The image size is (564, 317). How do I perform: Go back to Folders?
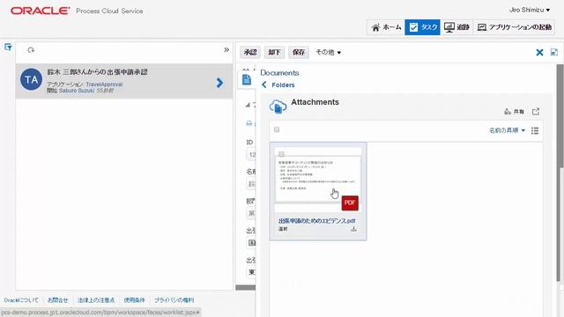[x=283, y=85]
